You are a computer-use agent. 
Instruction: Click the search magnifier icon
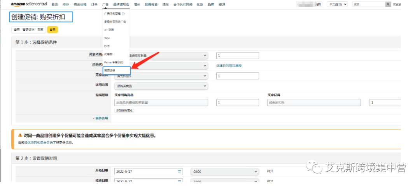388,4
